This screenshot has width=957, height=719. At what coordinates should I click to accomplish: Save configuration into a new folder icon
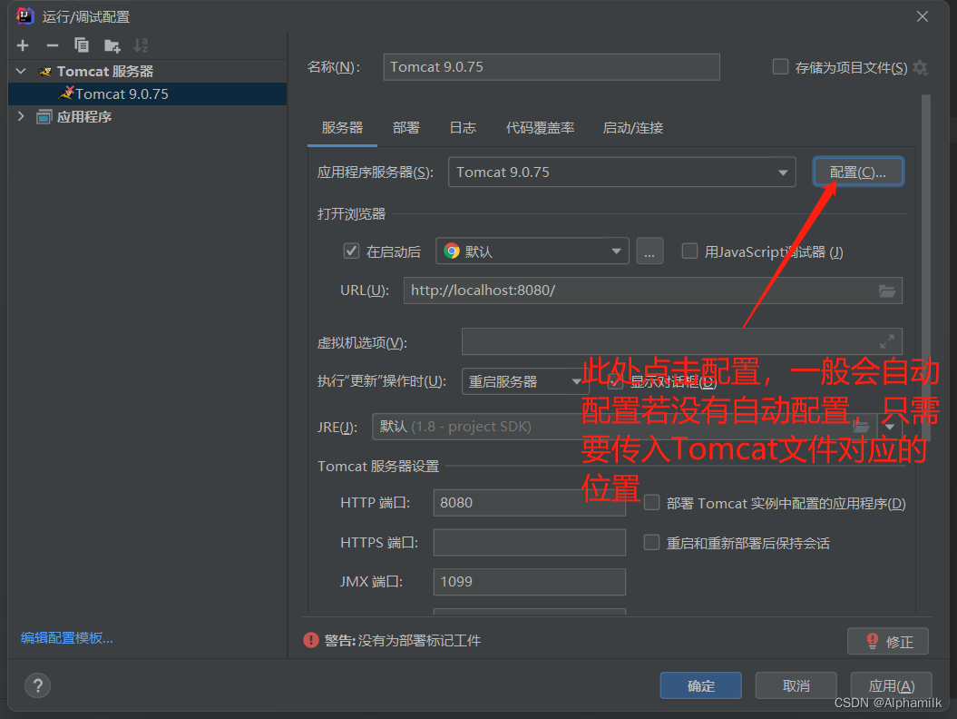coord(112,45)
